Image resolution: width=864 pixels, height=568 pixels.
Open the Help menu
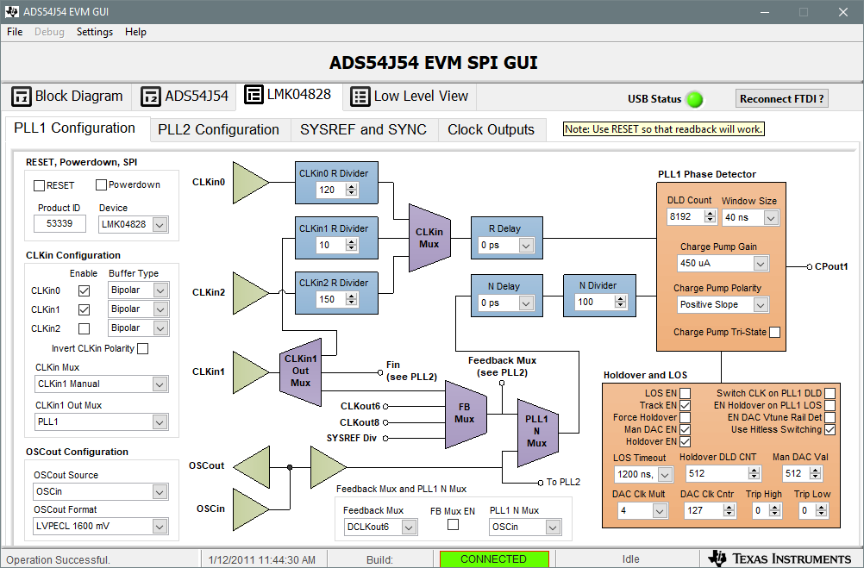coord(135,32)
